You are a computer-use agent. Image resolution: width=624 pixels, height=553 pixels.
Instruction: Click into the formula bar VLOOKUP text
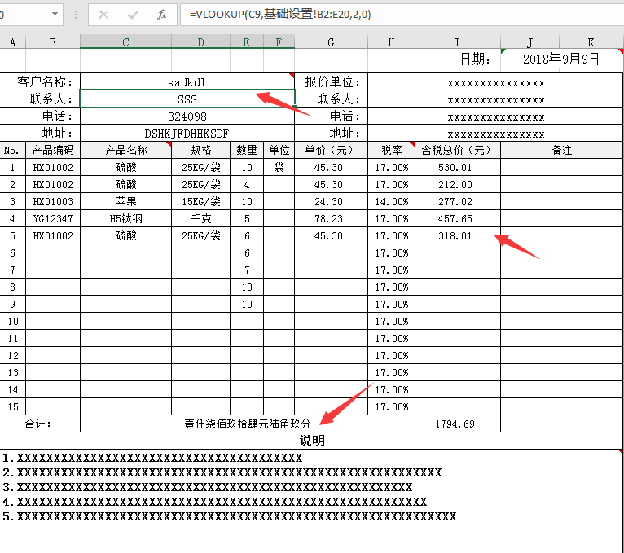point(280,15)
